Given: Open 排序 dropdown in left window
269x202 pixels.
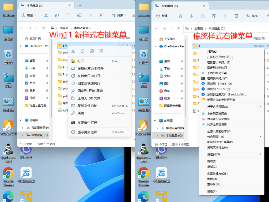Looking at the screenshot, I should (x=119, y=15).
